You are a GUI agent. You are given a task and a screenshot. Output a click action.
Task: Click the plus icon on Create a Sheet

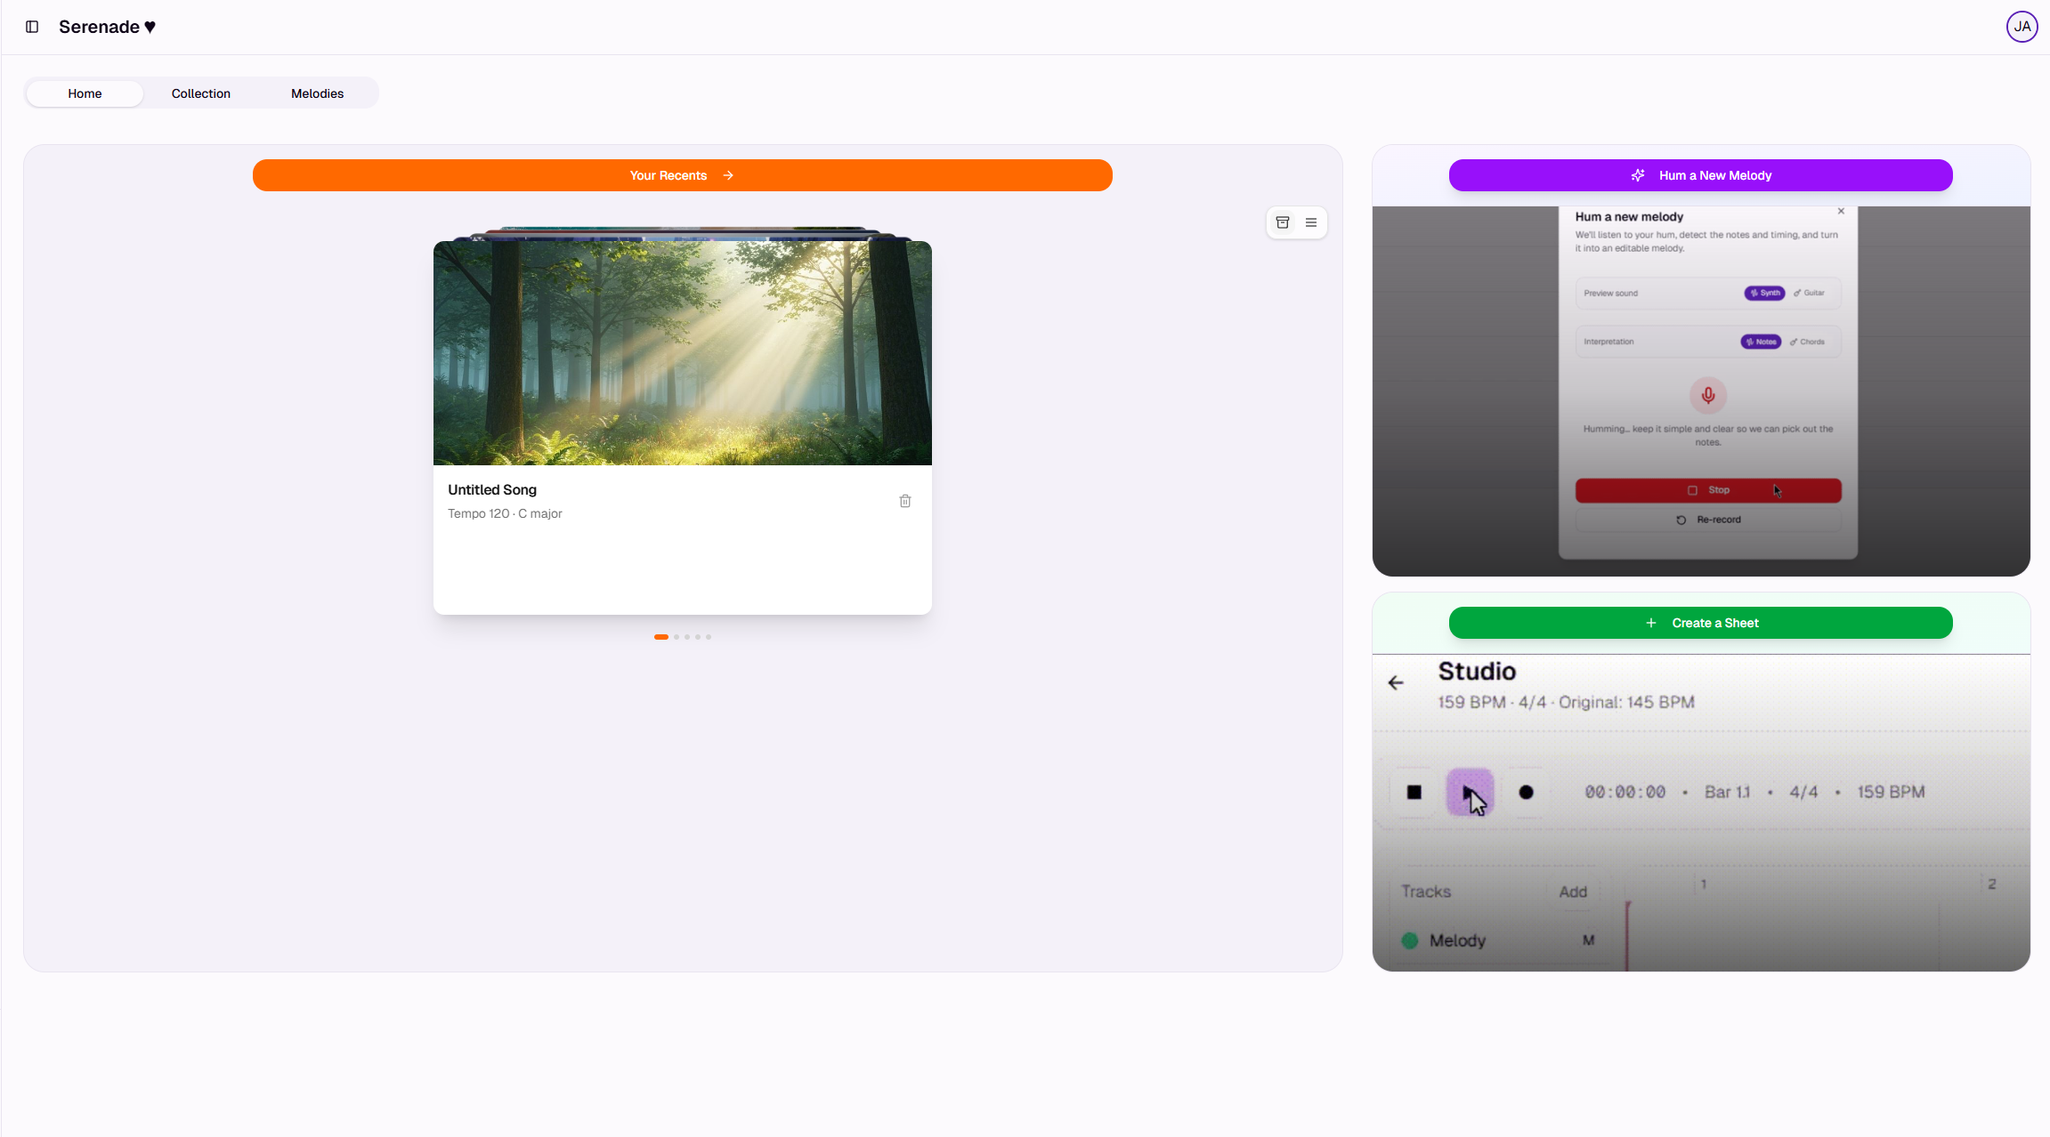[1651, 623]
